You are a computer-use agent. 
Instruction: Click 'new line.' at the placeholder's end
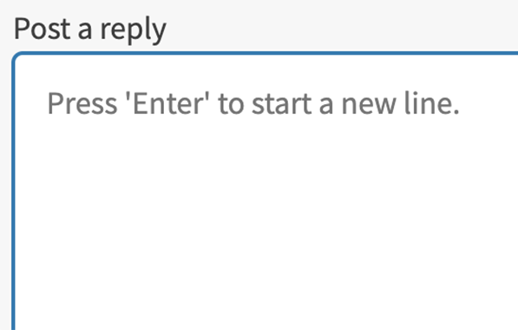click(400, 103)
